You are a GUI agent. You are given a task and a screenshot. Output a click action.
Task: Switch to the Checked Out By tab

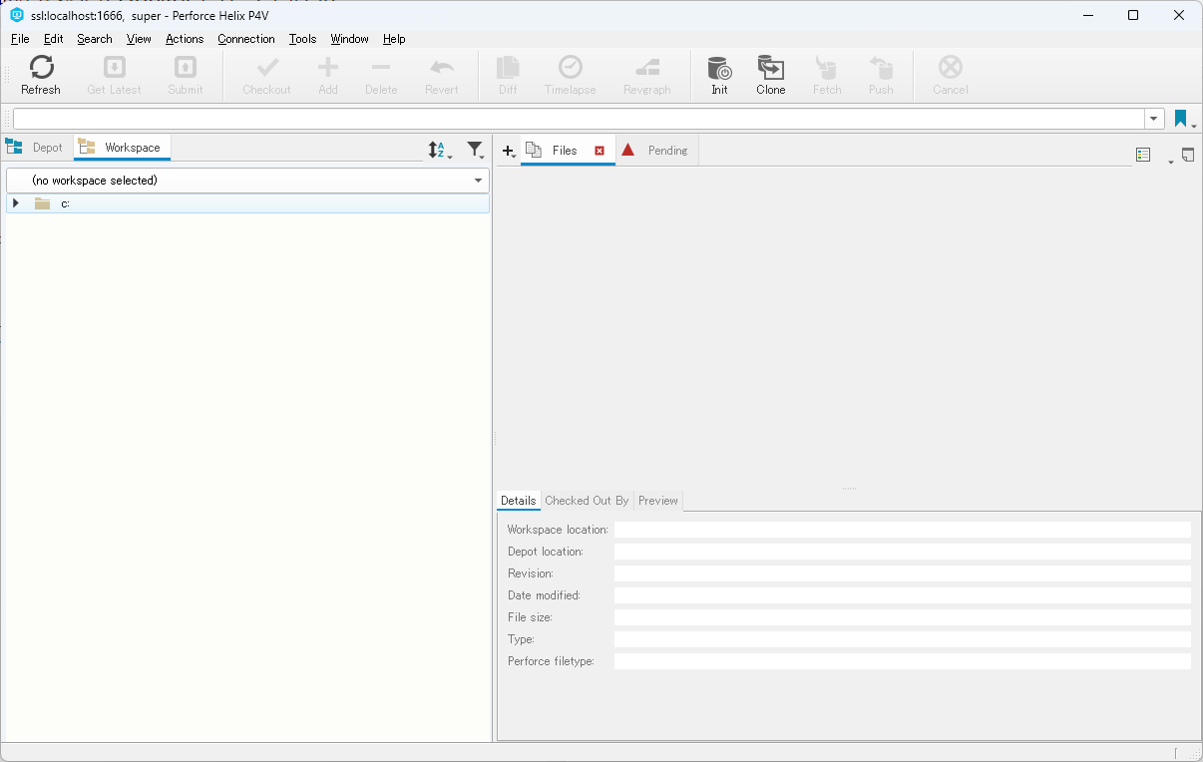click(587, 501)
